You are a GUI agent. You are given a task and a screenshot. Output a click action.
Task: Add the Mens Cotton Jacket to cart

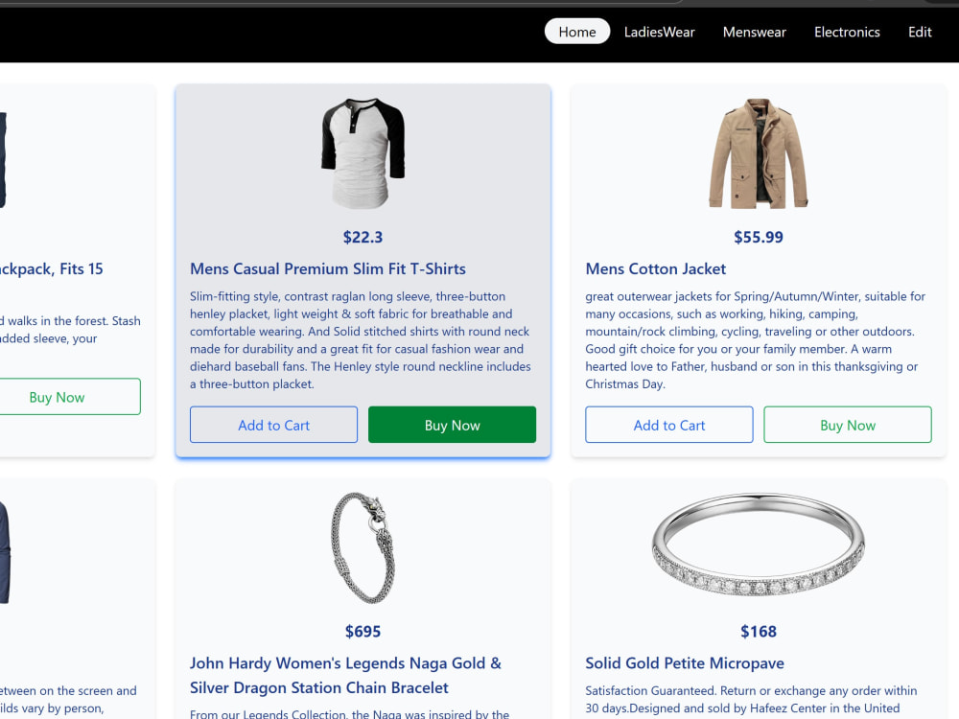tap(669, 425)
